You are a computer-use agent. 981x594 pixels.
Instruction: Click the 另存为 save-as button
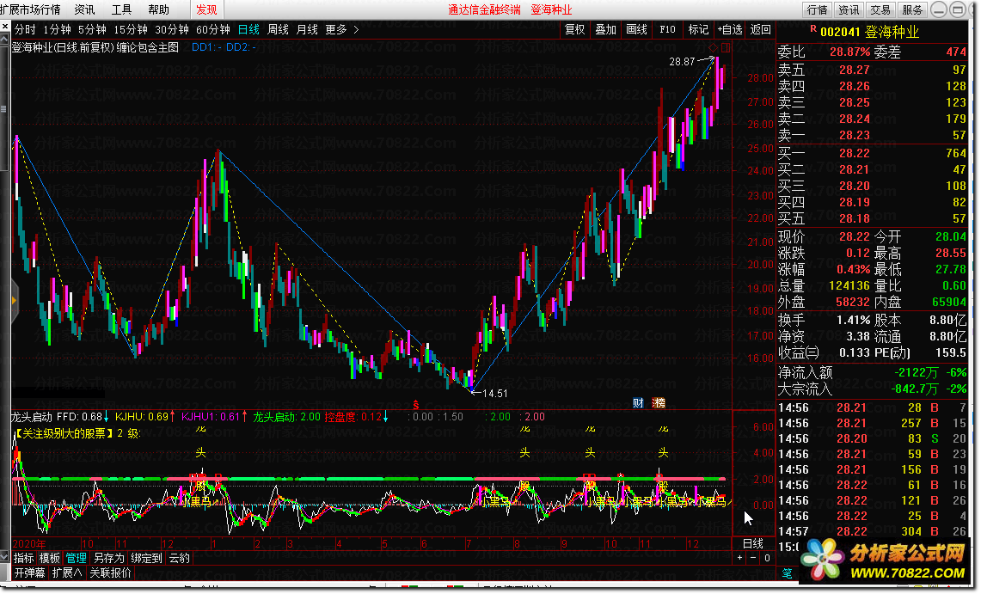click(108, 558)
